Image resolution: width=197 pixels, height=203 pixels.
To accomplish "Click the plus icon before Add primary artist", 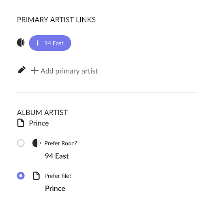I will pos(35,71).
